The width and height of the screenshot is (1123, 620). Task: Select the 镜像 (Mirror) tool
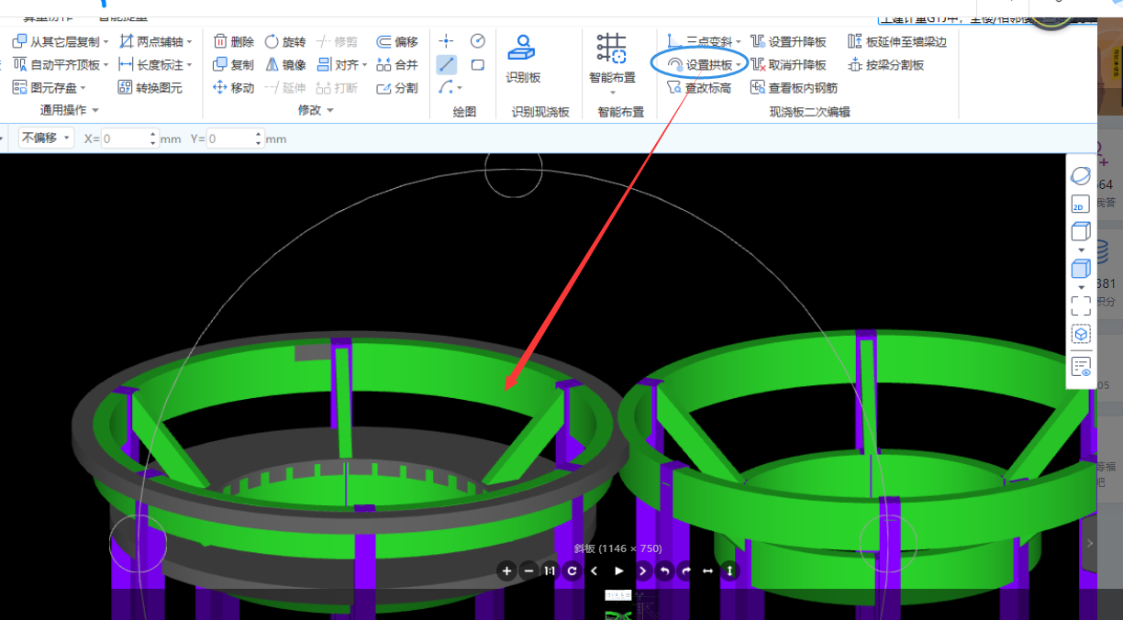pyautogui.click(x=285, y=65)
